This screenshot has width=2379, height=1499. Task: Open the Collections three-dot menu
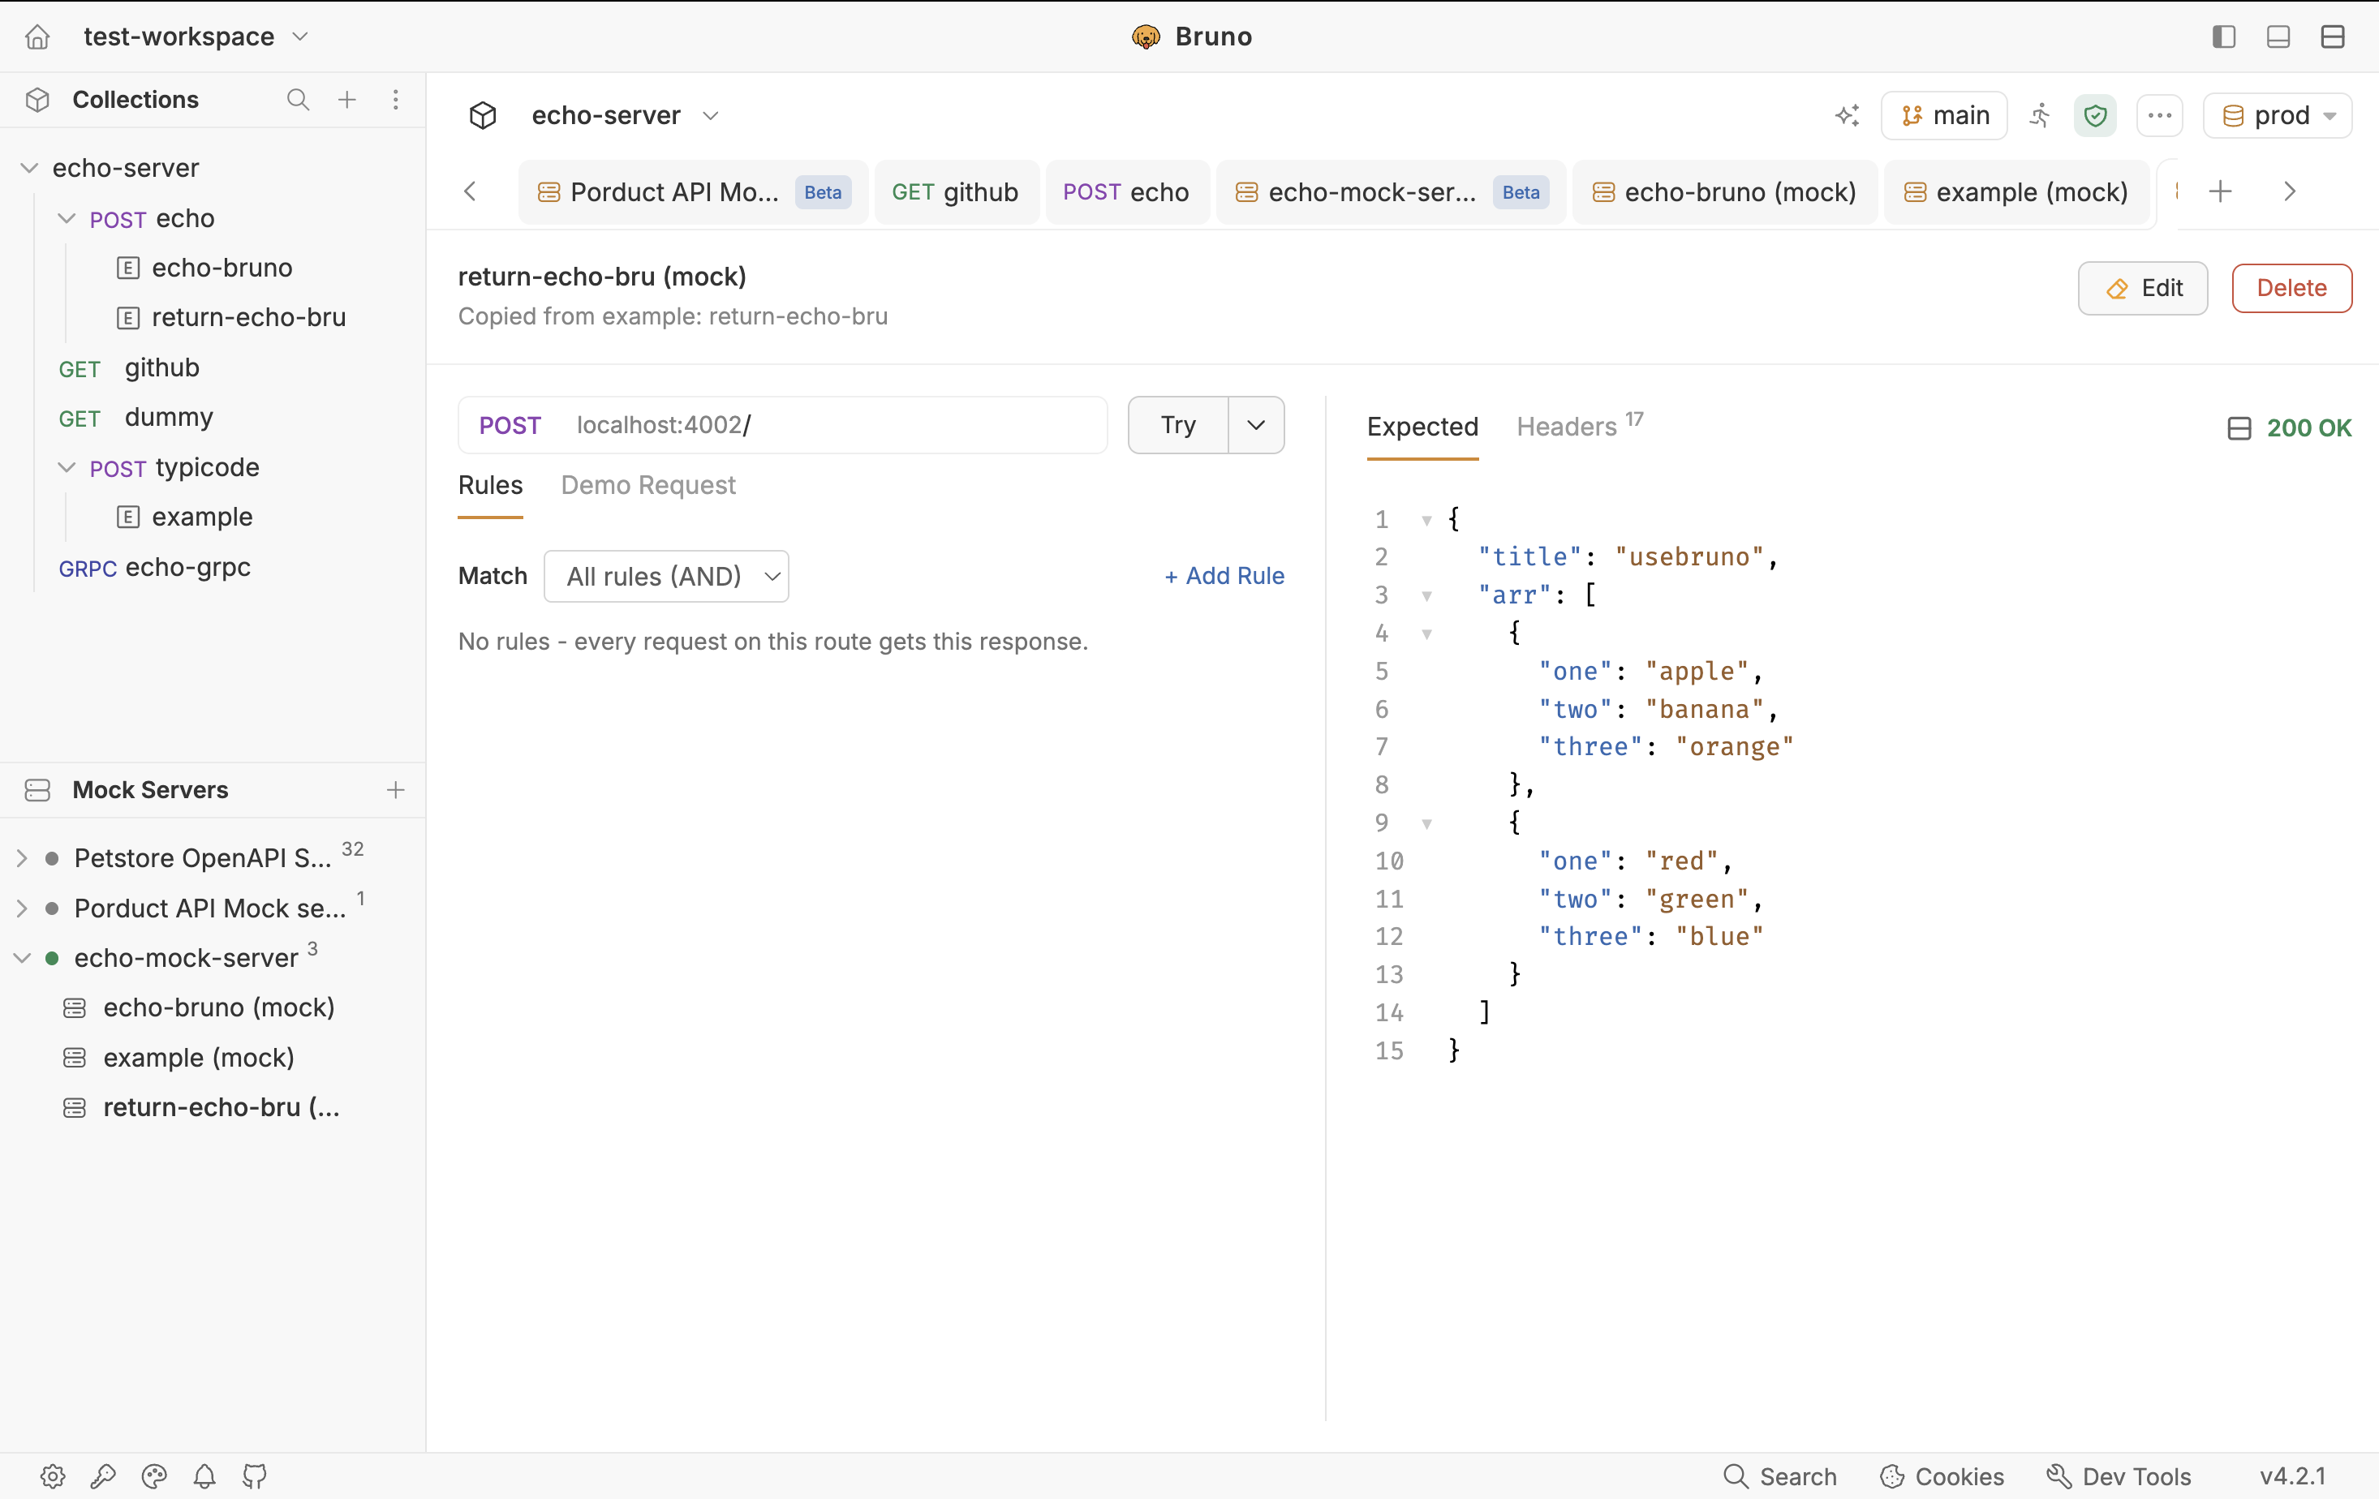pyautogui.click(x=395, y=100)
